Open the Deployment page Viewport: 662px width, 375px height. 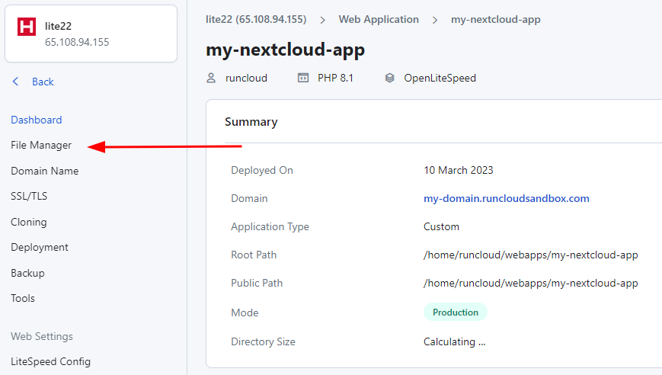40,247
